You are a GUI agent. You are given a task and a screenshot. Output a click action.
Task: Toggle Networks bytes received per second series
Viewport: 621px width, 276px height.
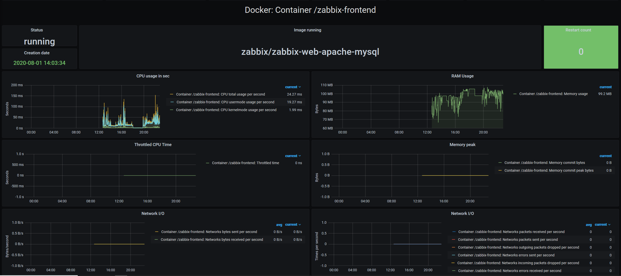(212, 240)
